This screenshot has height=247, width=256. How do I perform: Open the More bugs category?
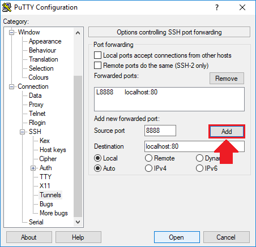point(54,213)
